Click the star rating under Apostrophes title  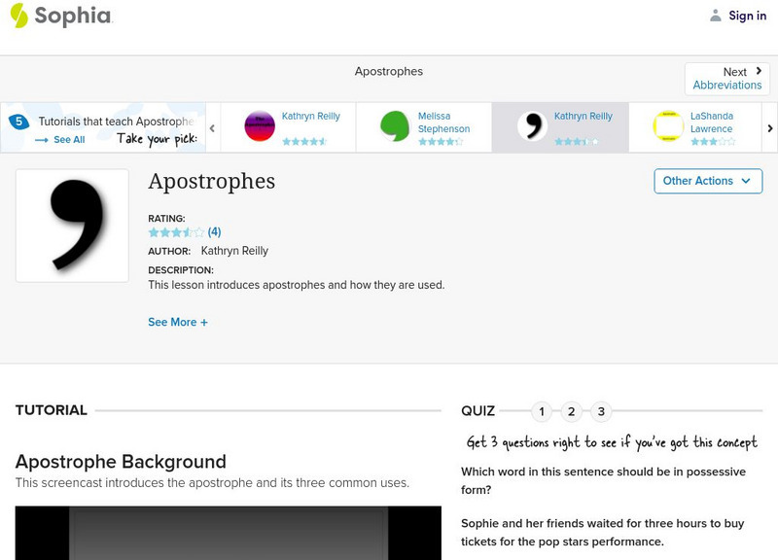pos(176,232)
